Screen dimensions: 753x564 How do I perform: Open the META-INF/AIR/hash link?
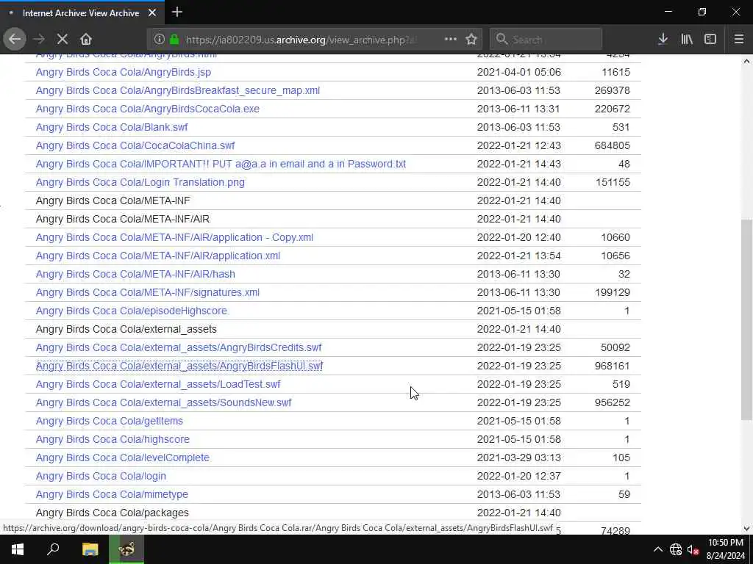pos(135,274)
